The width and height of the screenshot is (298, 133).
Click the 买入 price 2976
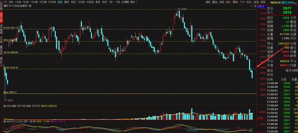pyautogui.click(x=287, y=12)
